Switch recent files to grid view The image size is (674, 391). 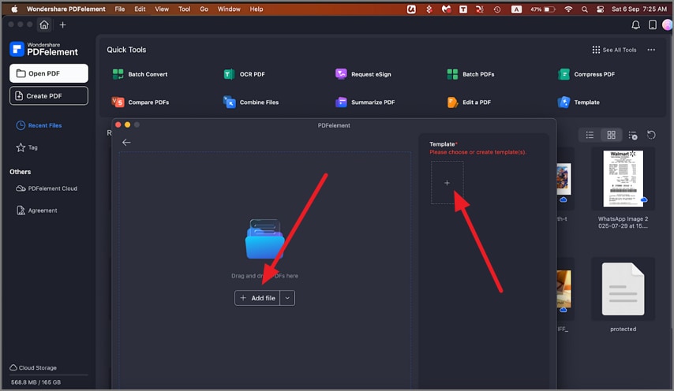[611, 136]
